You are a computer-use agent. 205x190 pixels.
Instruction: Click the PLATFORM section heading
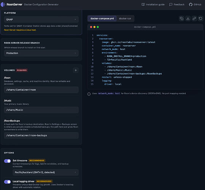pyautogui.click(x=10, y=13)
